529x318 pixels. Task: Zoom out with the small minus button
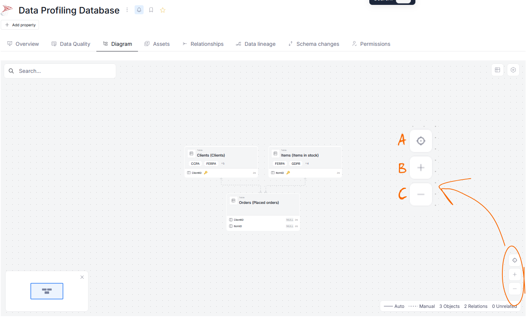(x=515, y=289)
